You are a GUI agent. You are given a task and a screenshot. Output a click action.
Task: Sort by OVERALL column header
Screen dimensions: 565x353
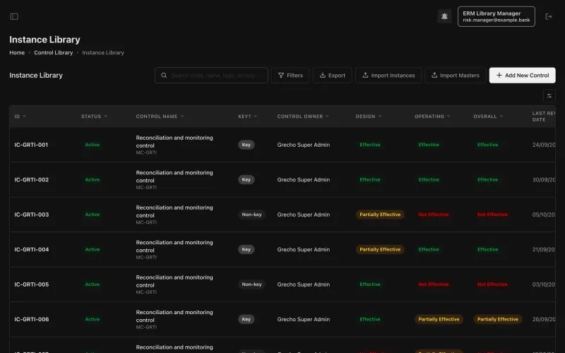[488, 116]
